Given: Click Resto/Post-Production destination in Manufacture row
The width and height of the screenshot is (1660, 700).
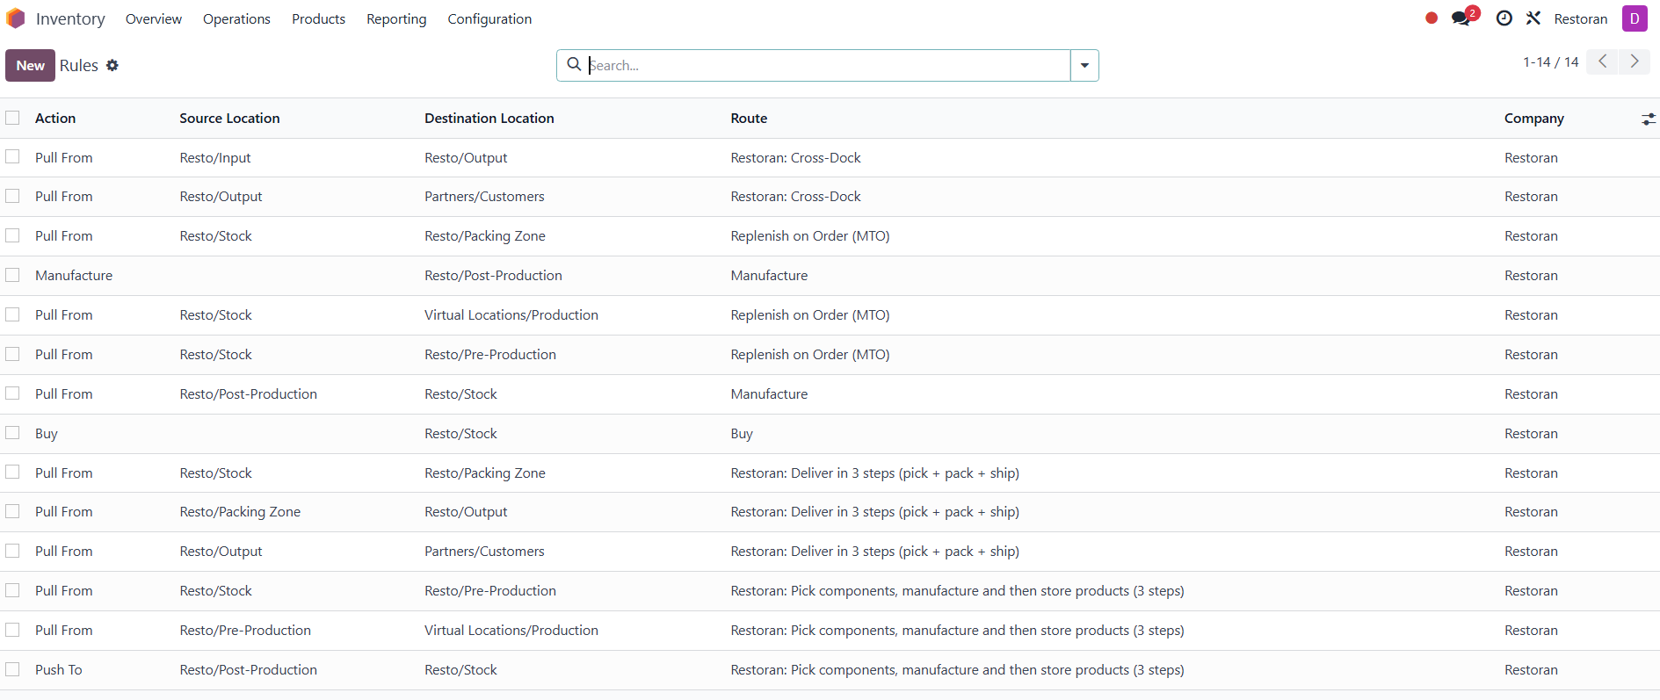Looking at the screenshot, I should point(493,275).
